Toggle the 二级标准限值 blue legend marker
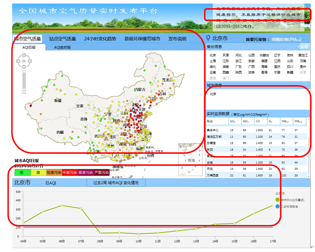This screenshot has width=315, height=252. 277,206
